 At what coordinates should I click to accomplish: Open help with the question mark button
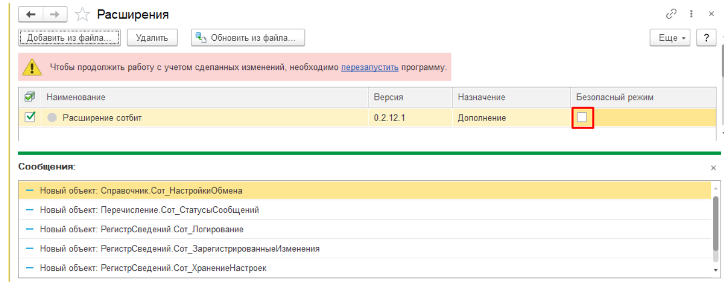706,38
